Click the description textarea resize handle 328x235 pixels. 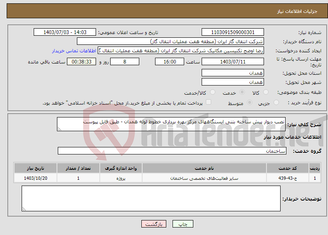(x=59, y=129)
